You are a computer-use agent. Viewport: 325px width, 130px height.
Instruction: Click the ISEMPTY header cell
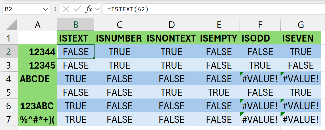pyautogui.click(x=219, y=38)
